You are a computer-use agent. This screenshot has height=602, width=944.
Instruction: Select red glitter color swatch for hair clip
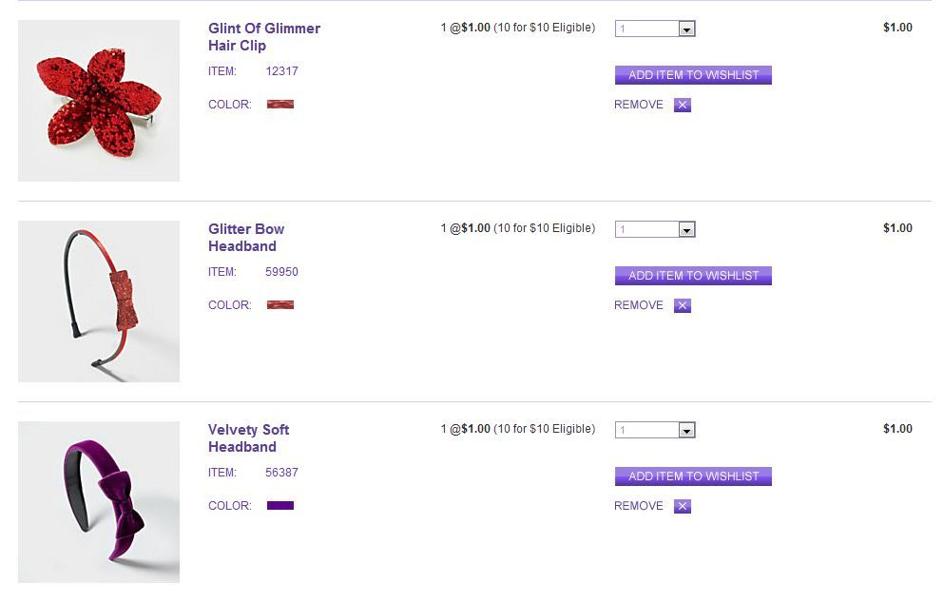pyautogui.click(x=280, y=105)
